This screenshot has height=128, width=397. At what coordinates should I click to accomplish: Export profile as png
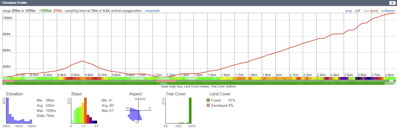(x=349, y=11)
